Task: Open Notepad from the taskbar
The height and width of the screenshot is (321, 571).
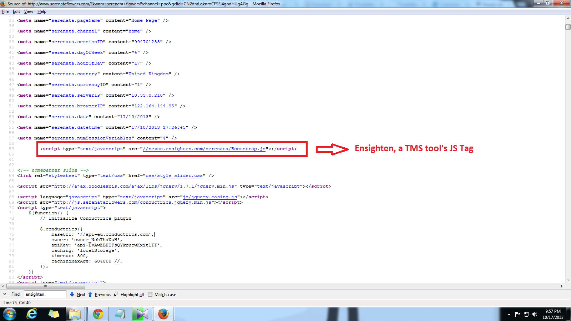Action: click(x=120, y=314)
